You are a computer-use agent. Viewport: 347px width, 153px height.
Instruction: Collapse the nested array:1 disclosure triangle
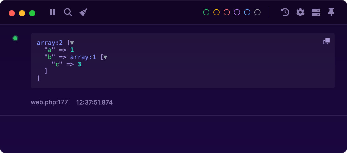[x=105, y=57]
